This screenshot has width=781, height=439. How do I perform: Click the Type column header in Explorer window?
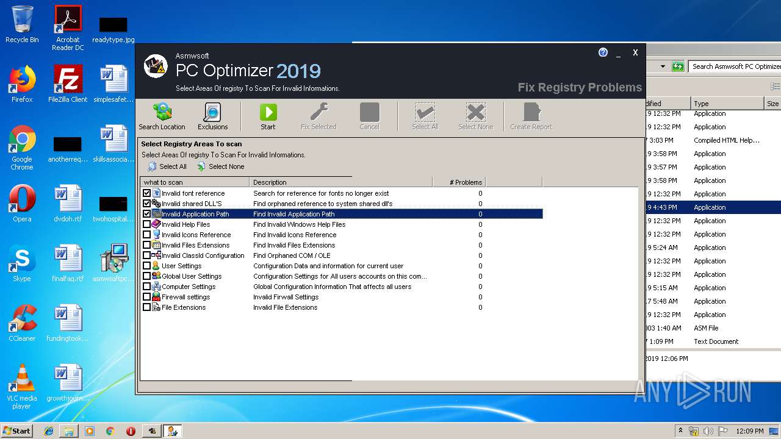727,104
